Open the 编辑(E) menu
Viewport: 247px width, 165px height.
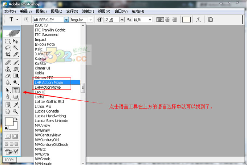tap(26, 11)
